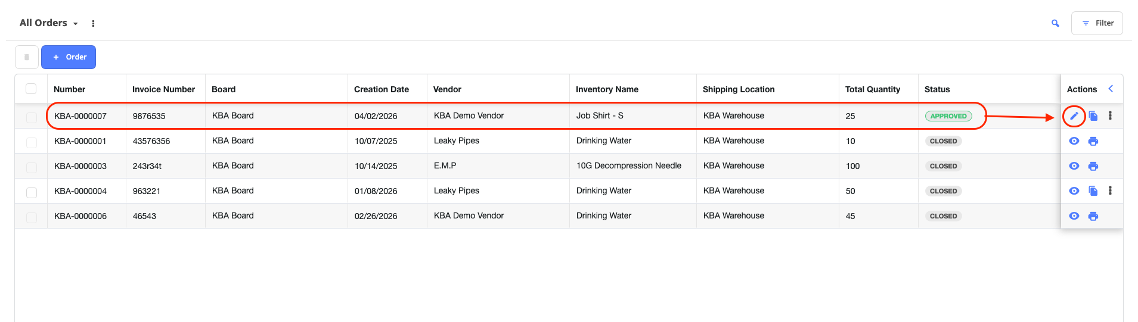1138x322 pixels.
Task: Check the box for order KBA-0000001
Action: point(31,142)
